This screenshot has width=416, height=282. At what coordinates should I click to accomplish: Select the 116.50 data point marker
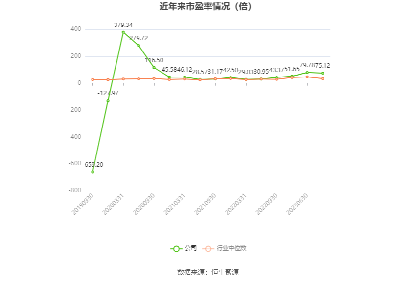[154, 68]
